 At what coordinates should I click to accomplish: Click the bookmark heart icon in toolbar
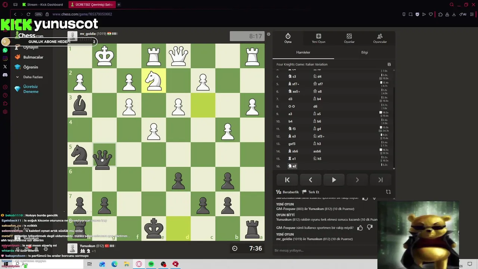pyautogui.click(x=431, y=14)
